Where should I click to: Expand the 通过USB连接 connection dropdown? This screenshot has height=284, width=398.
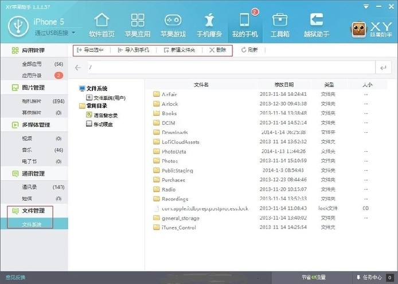pos(73,33)
